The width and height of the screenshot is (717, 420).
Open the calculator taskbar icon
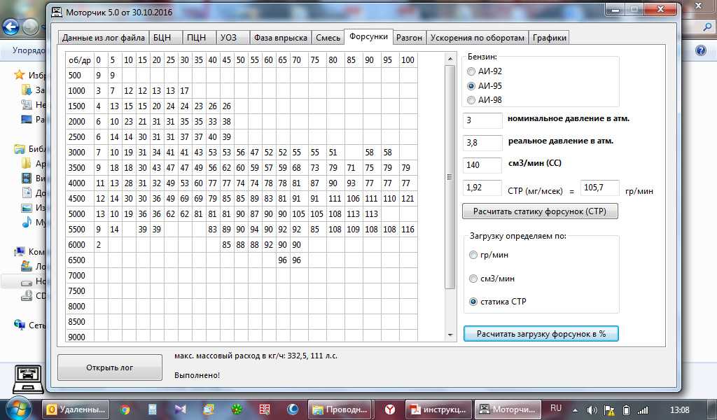(152, 409)
